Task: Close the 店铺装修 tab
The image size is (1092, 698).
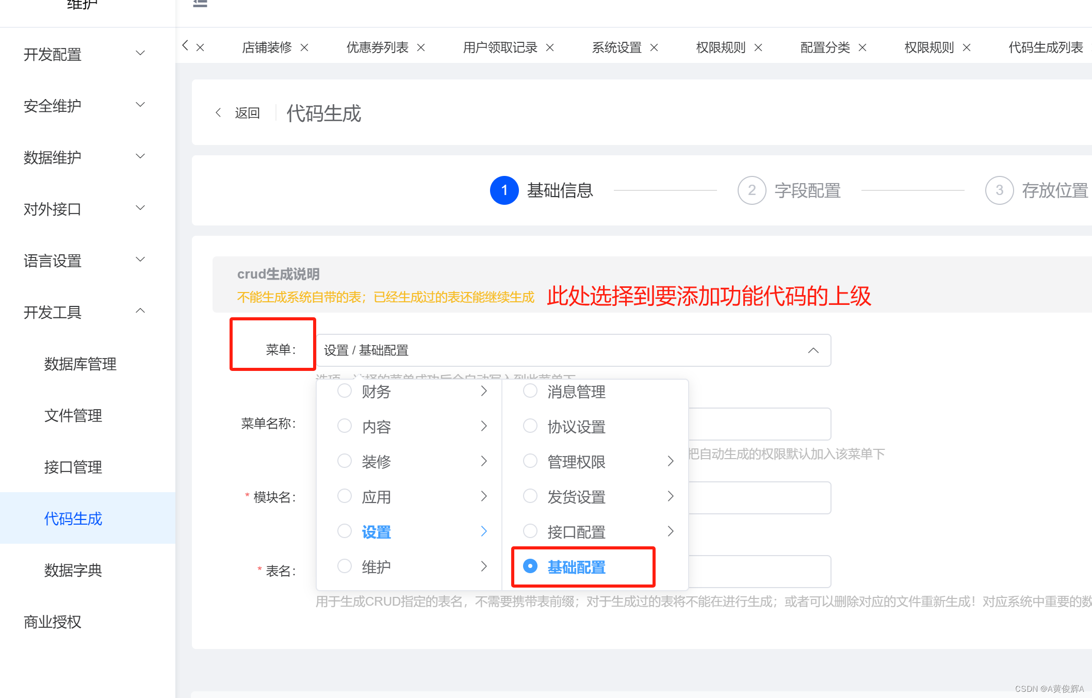Action: coord(305,47)
